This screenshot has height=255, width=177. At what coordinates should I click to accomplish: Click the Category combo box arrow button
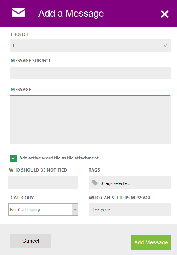tap(75, 209)
